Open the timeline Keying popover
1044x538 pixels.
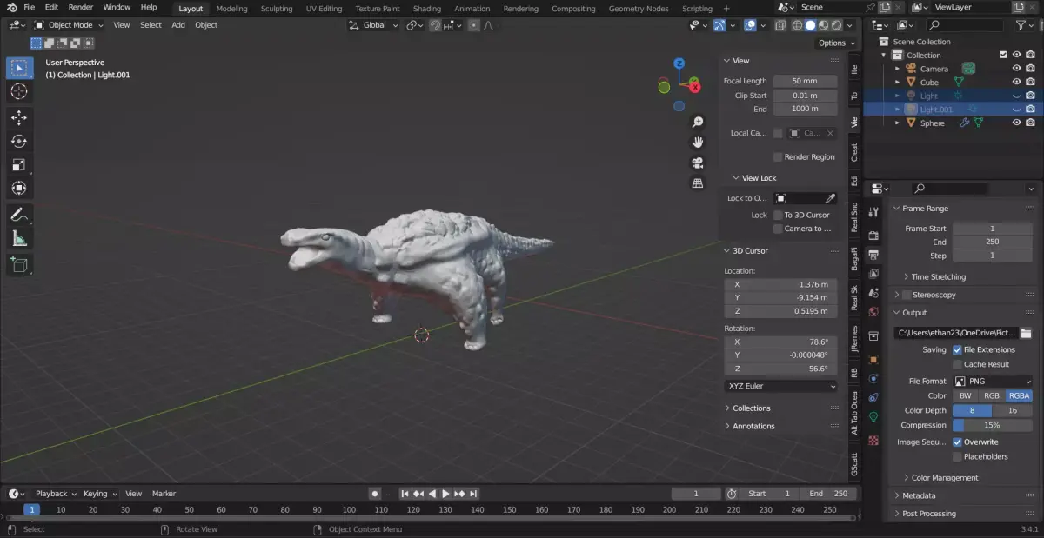tap(99, 493)
